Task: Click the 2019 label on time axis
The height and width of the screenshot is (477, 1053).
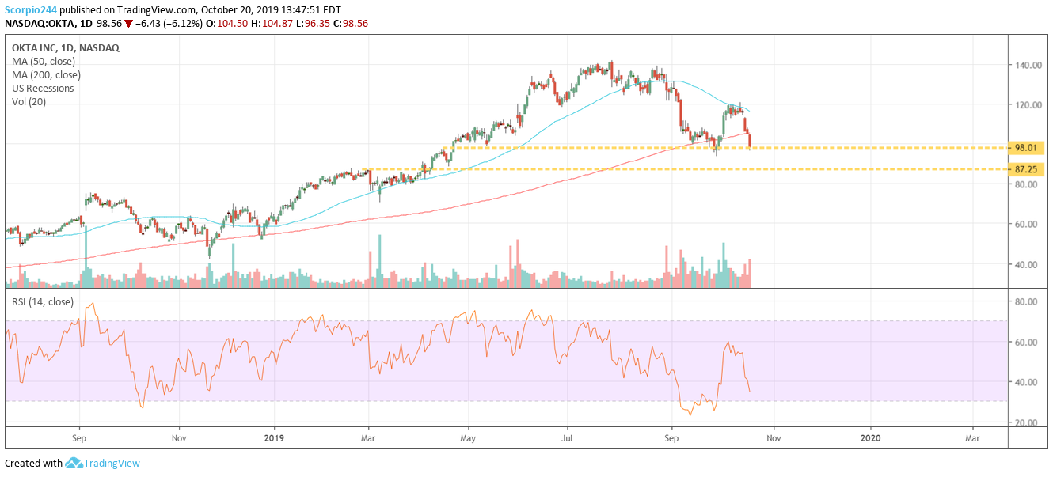Action: click(x=273, y=437)
